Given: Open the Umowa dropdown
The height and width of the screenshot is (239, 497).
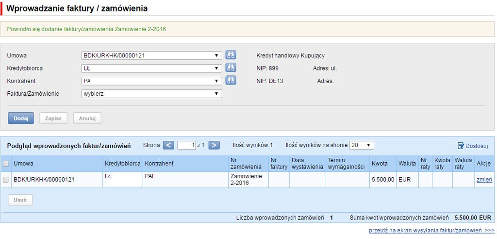Looking at the screenshot, I should (x=151, y=55).
